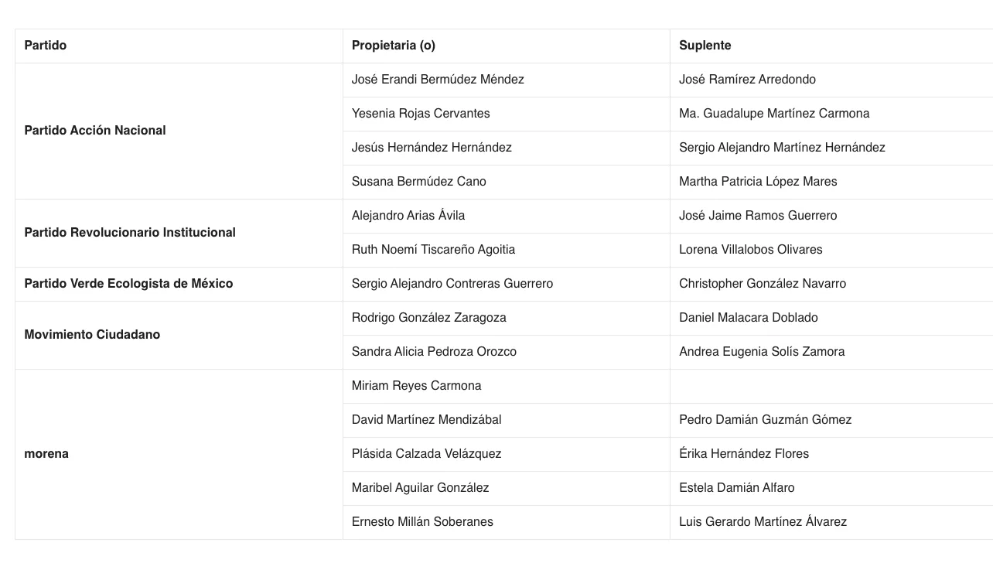Viewport: 993px width, 563px height.
Task: Select the Partido Acción Nacional cell
Action: tap(95, 131)
